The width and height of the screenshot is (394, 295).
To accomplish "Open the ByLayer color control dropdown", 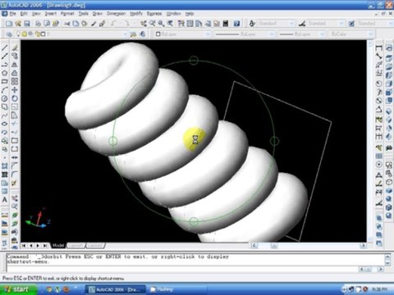I will [x=208, y=34].
